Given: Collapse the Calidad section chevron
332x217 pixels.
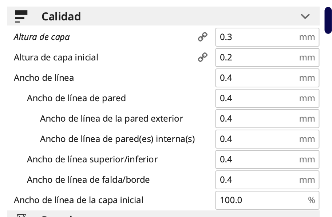Looking at the screenshot, I should (x=305, y=16).
